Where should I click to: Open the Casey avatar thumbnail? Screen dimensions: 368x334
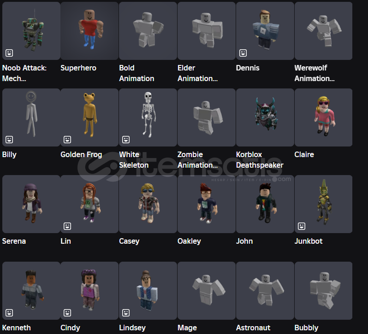click(148, 204)
